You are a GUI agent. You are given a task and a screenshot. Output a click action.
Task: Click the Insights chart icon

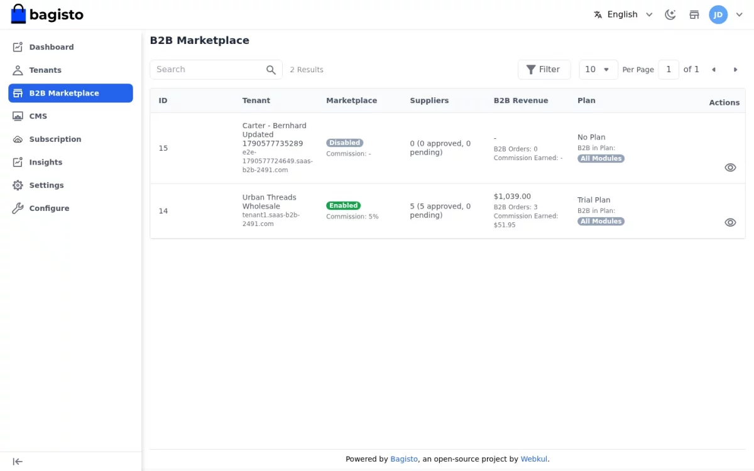pyautogui.click(x=18, y=162)
